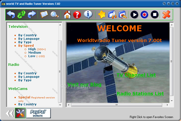Screen dimensions: 181x121
Task: Collapse the By Speed submenu
Action: point(26,46)
